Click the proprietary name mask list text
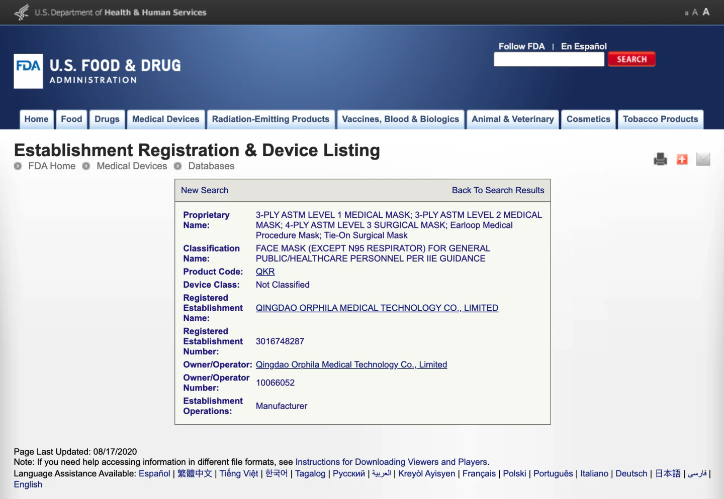This screenshot has height=499, width=724. click(399, 225)
